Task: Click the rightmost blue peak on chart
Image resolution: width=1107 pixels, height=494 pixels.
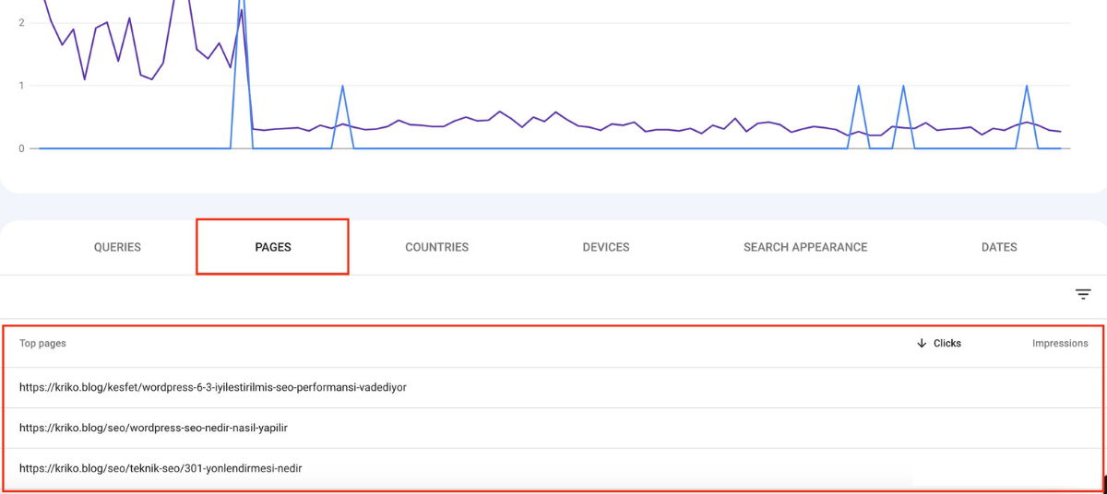Action: tap(1027, 87)
